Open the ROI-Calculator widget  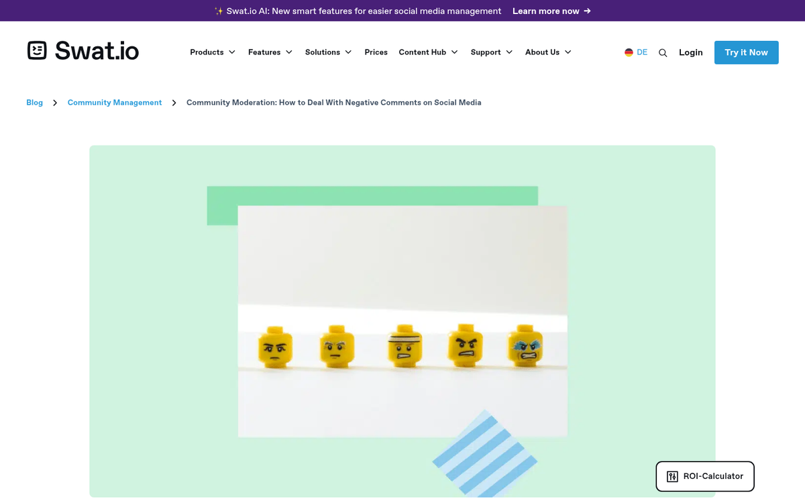click(x=705, y=476)
